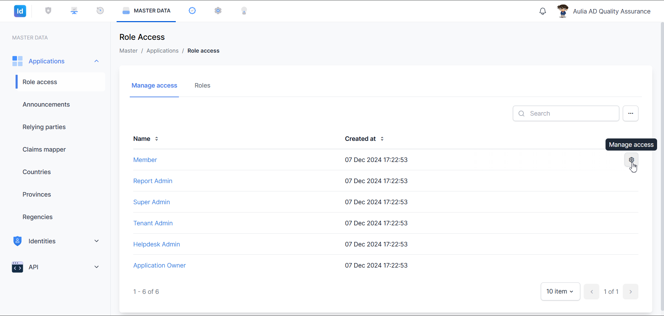Click the search magnifier icon
This screenshot has height=316, width=664.
pyautogui.click(x=521, y=114)
